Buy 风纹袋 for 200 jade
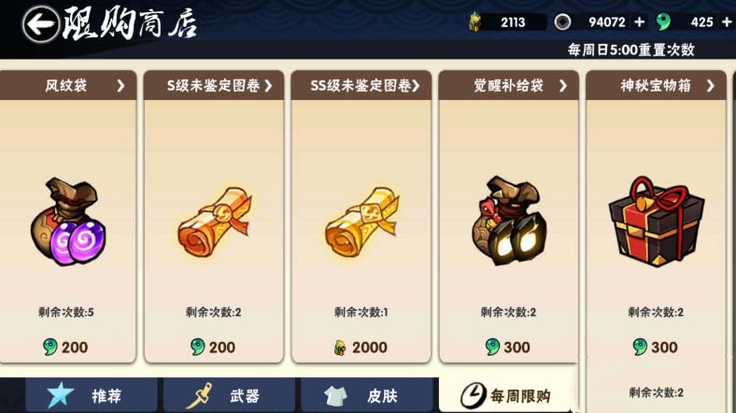736x413 pixels. [65, 348]
